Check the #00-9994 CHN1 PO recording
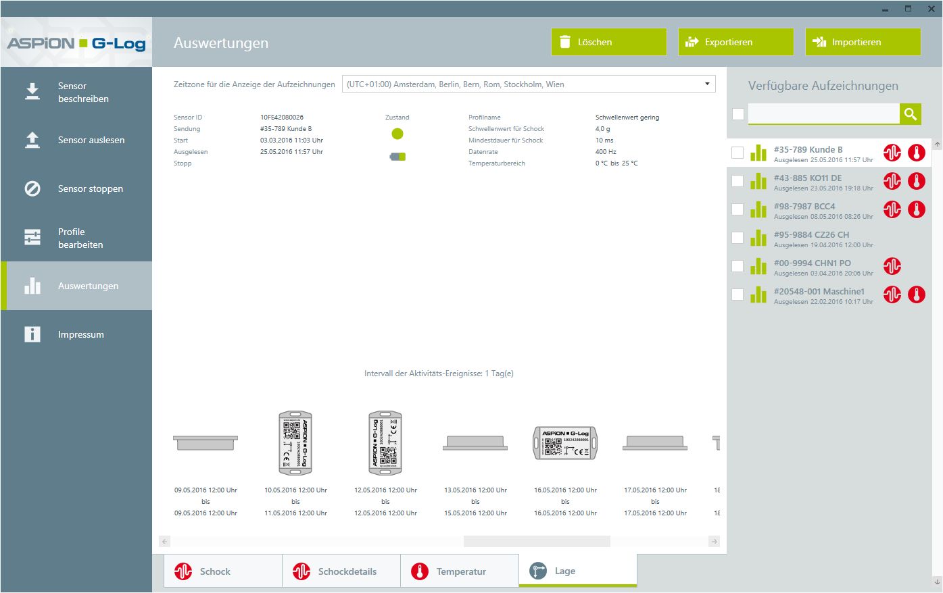The height and width of the screenshot is (593, 943). [738, 266]
